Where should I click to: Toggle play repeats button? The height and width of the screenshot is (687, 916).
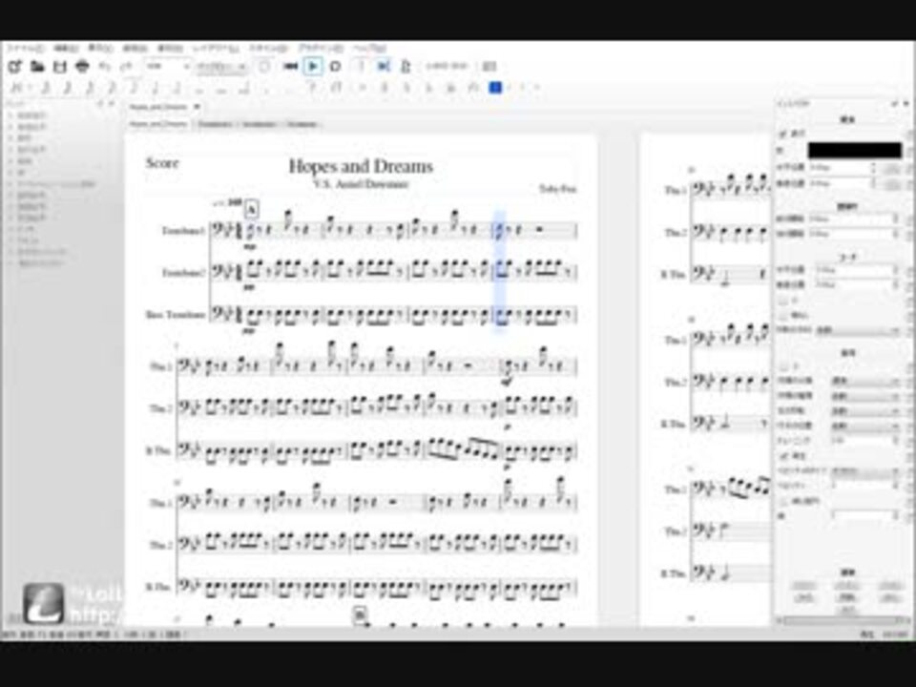point(362,67)
